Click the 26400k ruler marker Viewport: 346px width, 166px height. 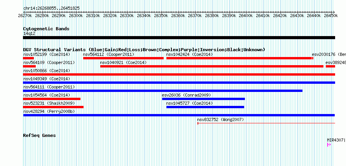pos(246,16)
